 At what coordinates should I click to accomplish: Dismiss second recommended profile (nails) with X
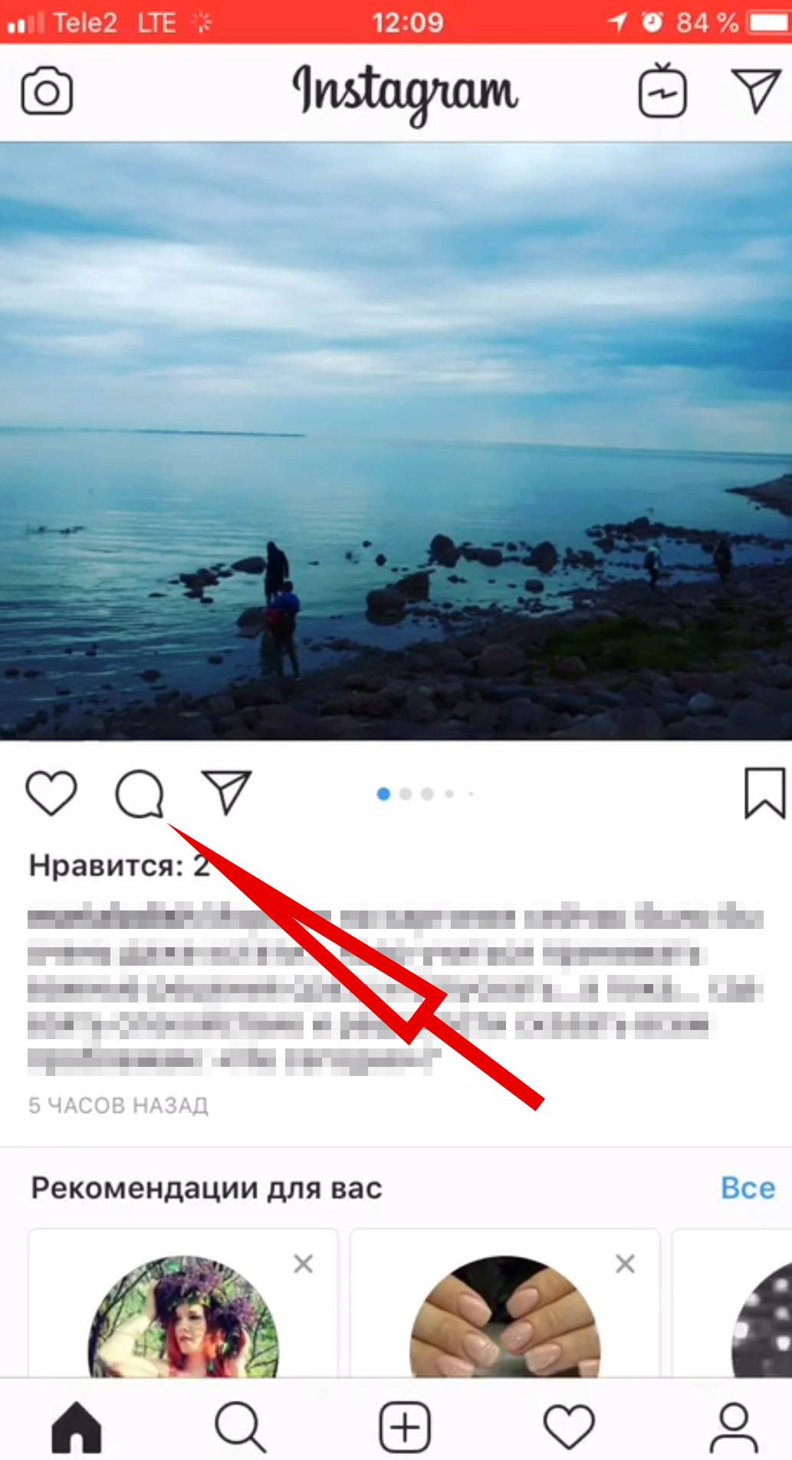tap(626, 1264)
